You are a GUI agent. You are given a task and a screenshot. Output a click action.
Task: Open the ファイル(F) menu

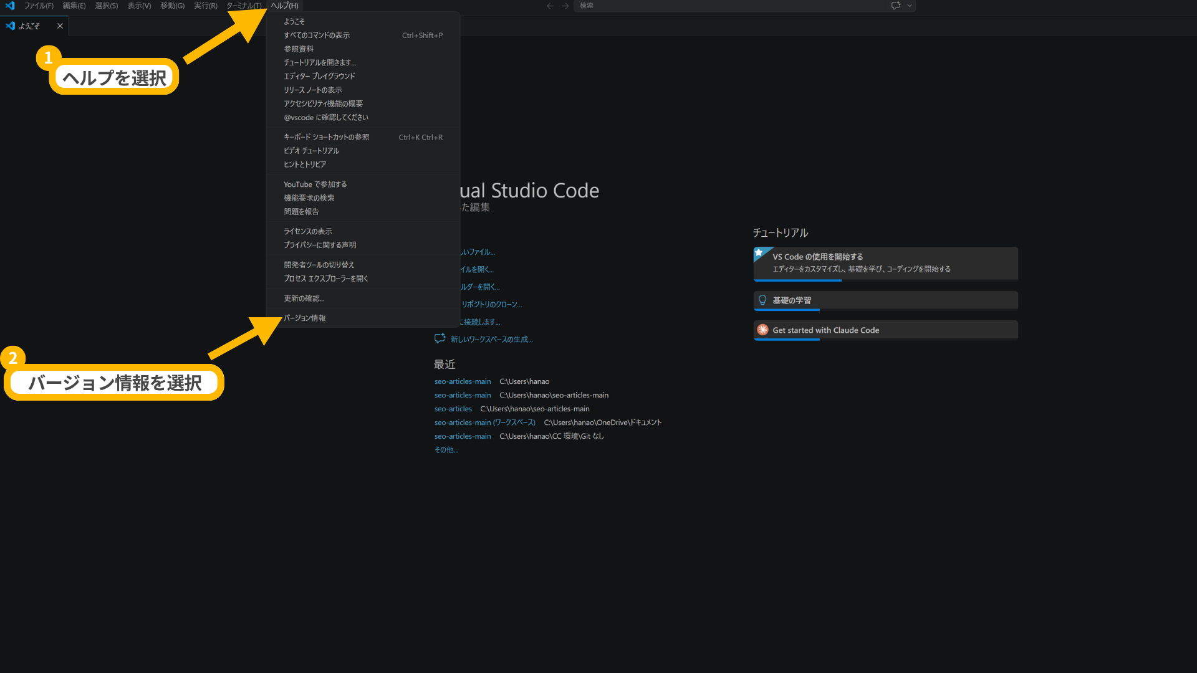pos(39,6)
